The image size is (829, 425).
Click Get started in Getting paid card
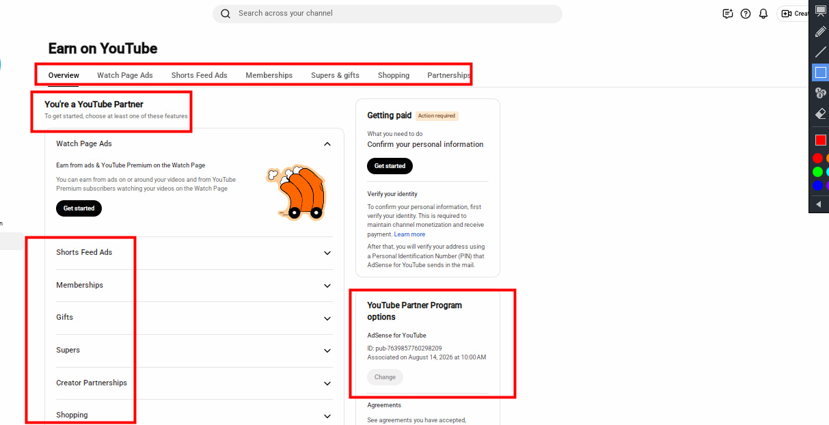click(390, 166)
